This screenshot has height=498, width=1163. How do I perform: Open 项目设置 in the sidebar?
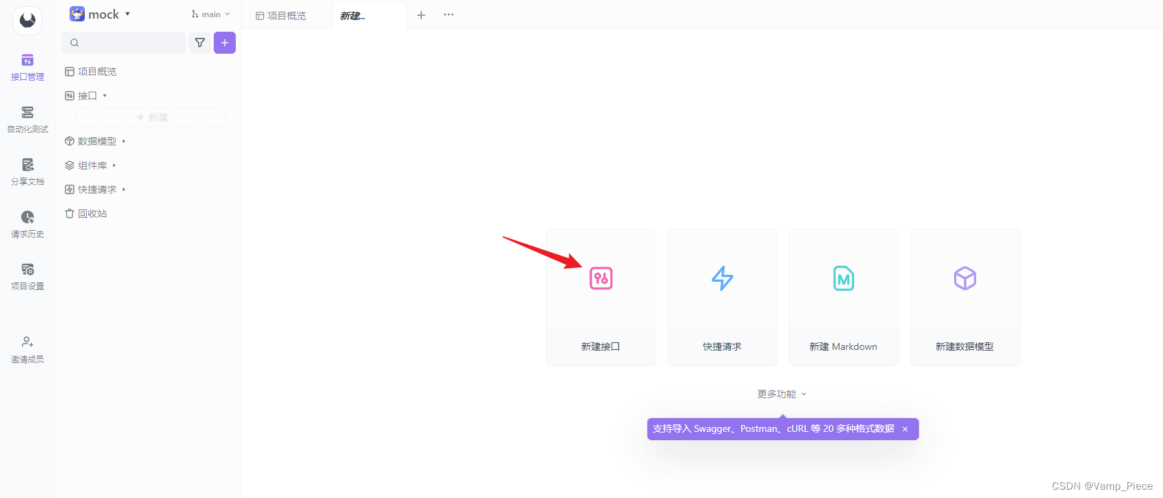point(28,277)
